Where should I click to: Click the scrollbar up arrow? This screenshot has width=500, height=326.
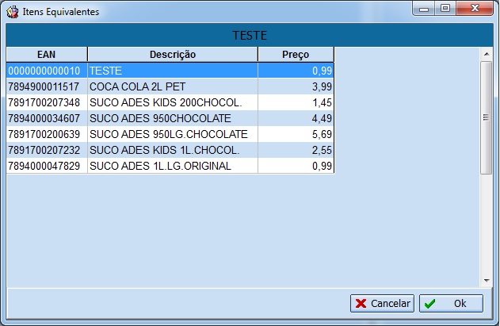487,54
